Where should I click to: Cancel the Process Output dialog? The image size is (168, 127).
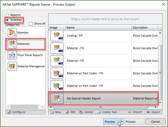coord(155,122)
